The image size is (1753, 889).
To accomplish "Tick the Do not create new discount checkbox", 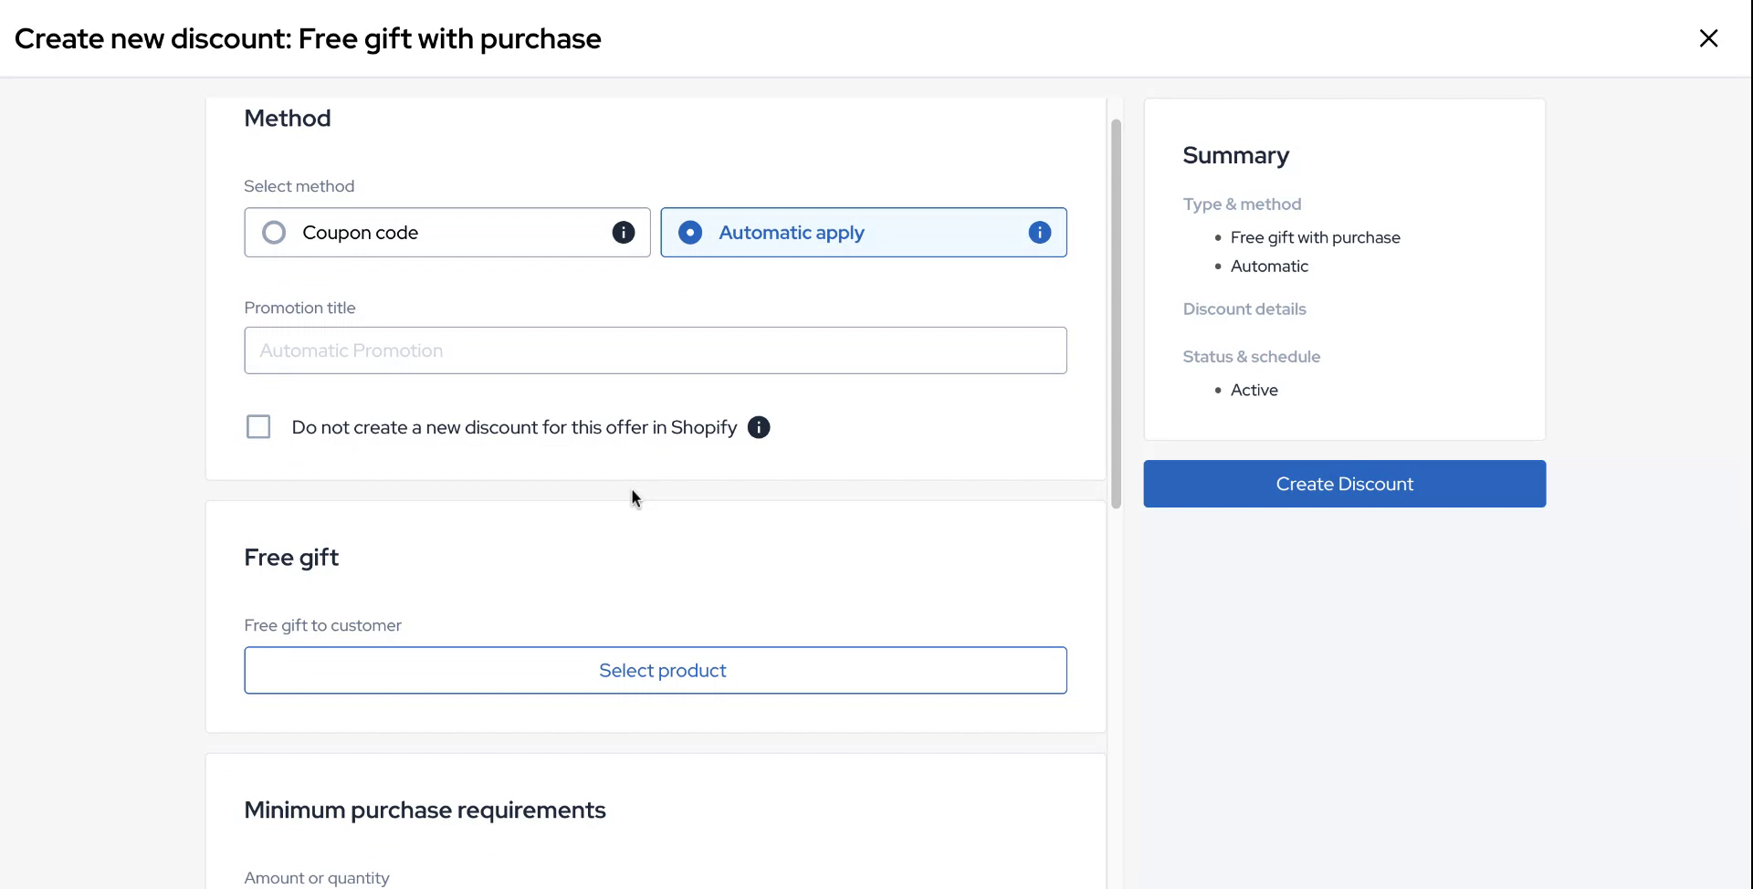I will click(258, 427).
